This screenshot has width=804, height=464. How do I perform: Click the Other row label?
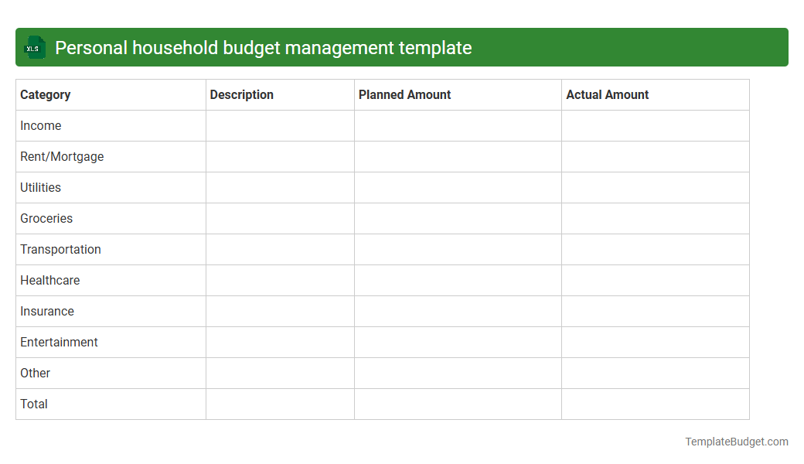(35, 373)
